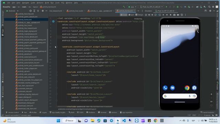Open the File menu
The width and height of the screenshot is (220, 124).
(9, 3)
